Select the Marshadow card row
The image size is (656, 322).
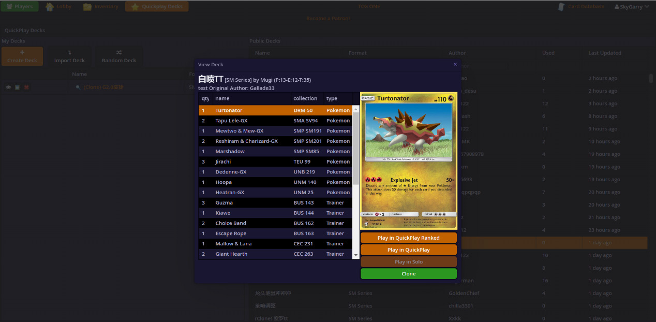point(275,152)
